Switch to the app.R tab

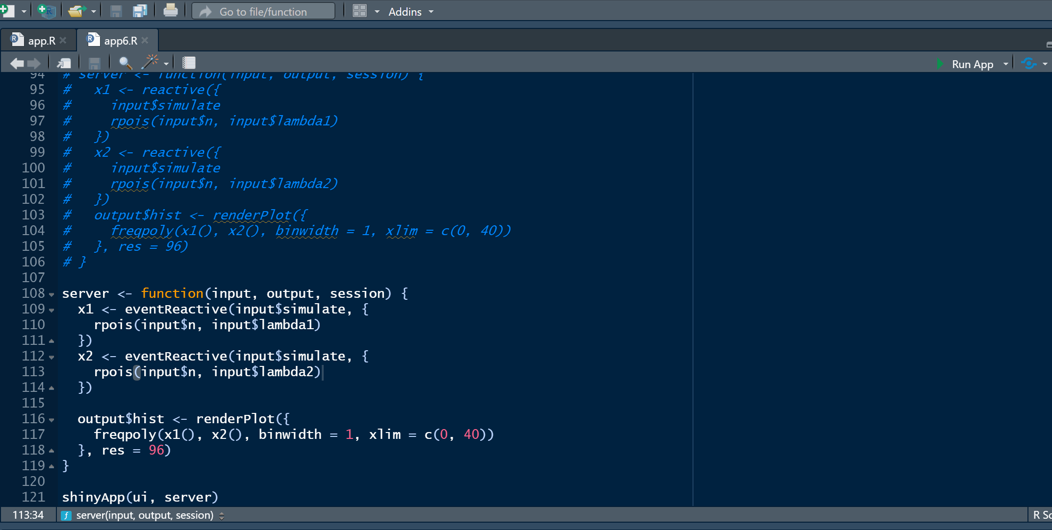[41, 41]
